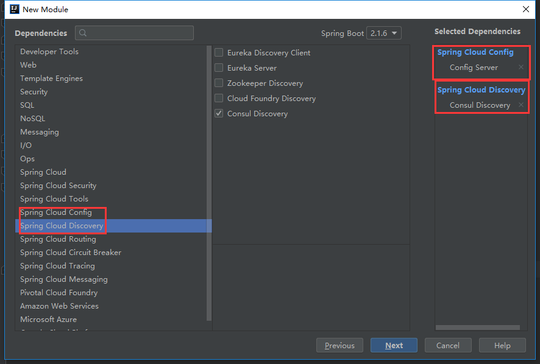This screenshot has width=540, height=364.
Task: Open the Spring Boot version dropdown
Action: coord(383,33)
